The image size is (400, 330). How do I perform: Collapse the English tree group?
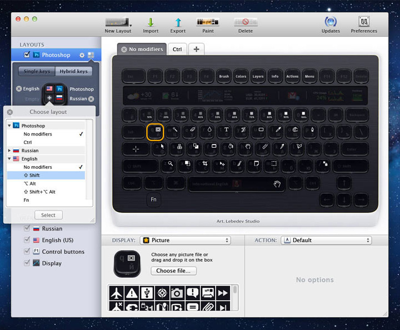pos(9,159)
